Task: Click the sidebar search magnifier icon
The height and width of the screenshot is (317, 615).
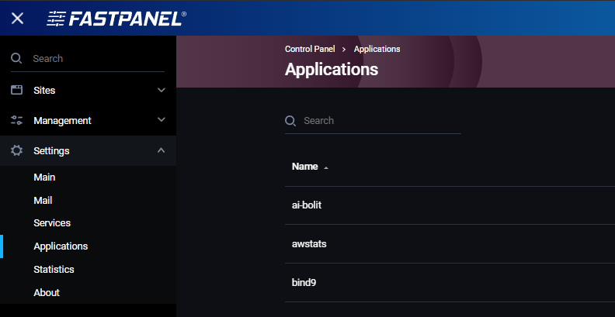Action: (x=16, y=59)
